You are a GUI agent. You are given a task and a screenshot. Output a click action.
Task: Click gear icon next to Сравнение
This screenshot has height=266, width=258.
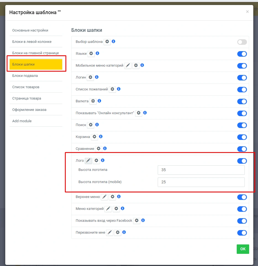pos(99,149)
